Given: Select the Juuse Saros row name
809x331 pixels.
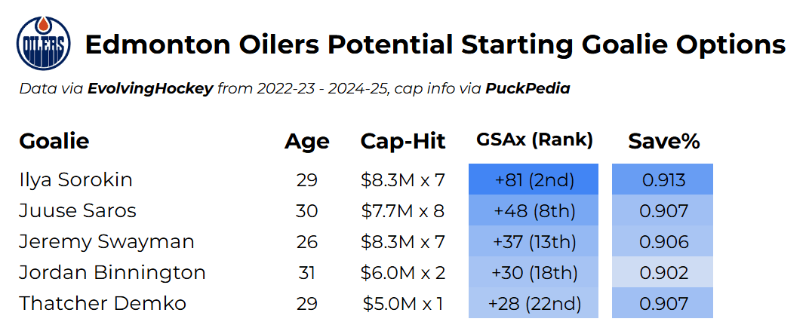Looking at the screenshot, I should point(78,210).
